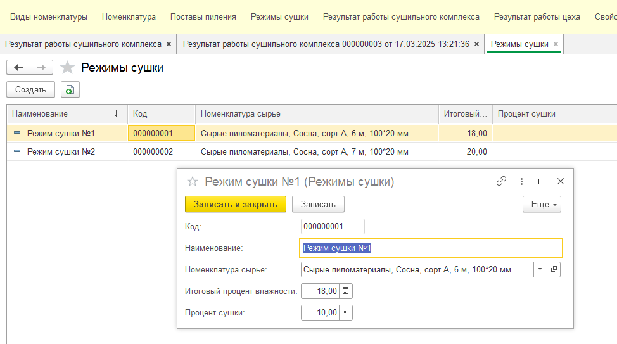Open selected Номенклатура сырье item form
The image size is (617, 344).
(554, 269)
